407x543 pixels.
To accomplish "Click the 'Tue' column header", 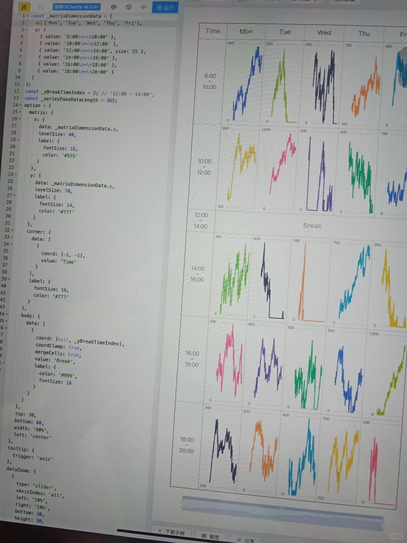I will (285, 32).
